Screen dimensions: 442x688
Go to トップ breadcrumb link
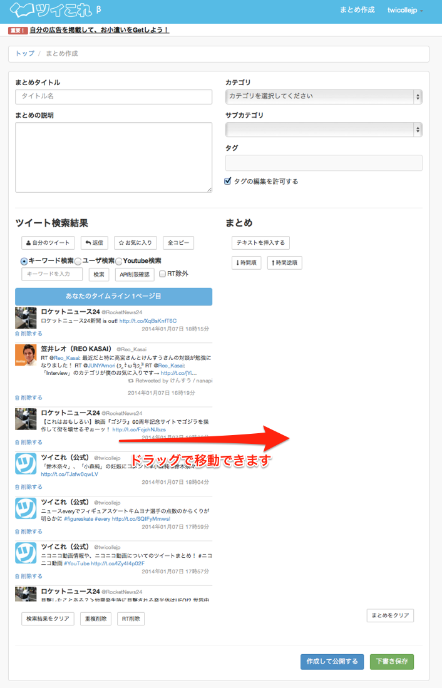point(24,54)
